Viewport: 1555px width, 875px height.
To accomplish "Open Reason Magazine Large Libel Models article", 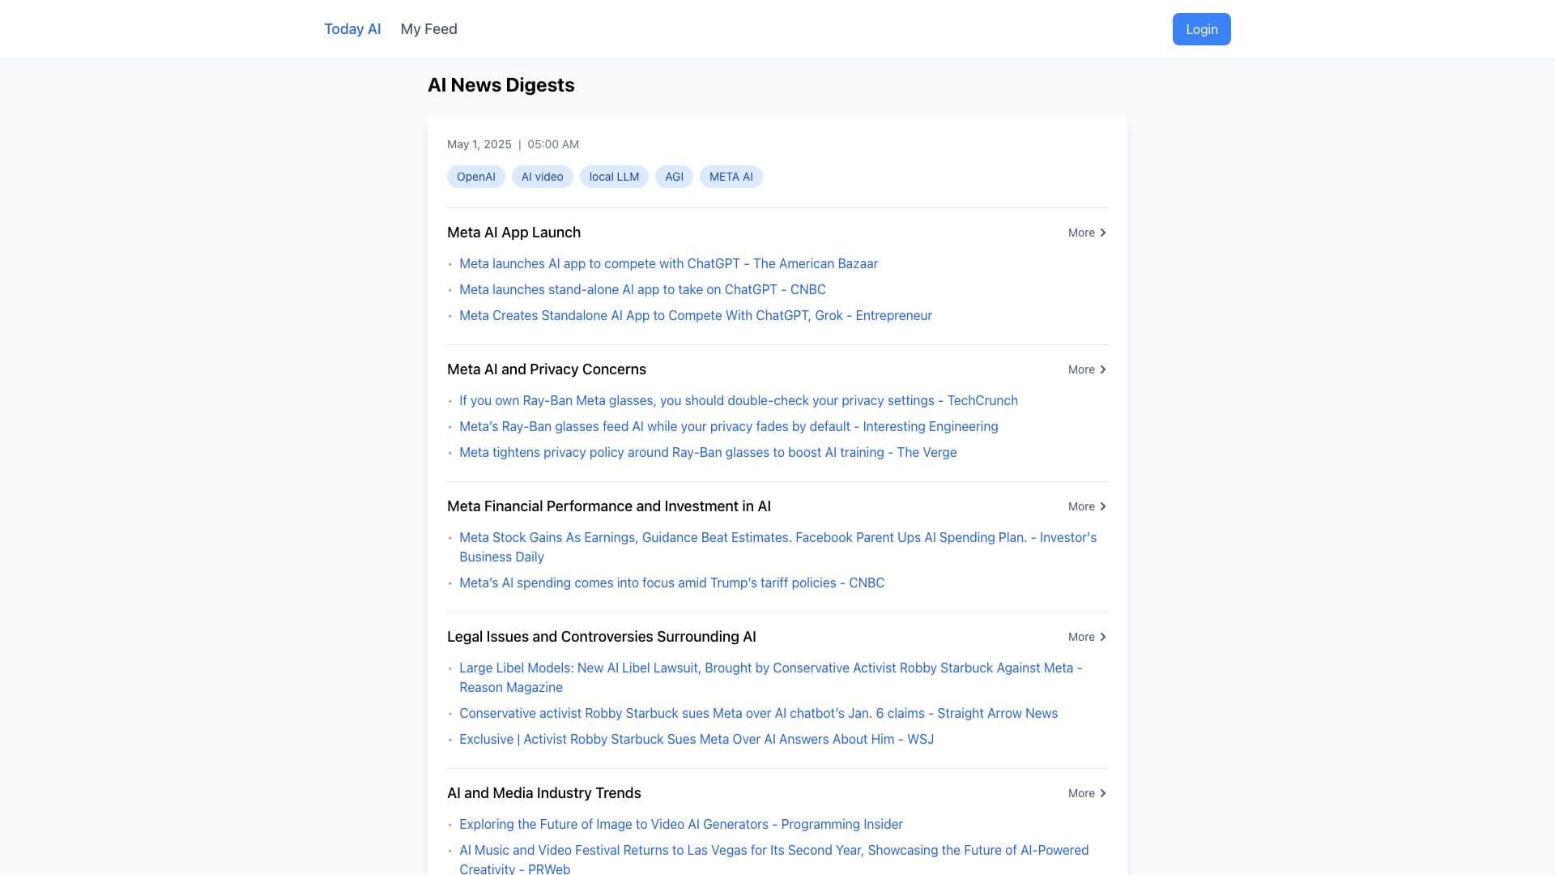I will (771, 677).
